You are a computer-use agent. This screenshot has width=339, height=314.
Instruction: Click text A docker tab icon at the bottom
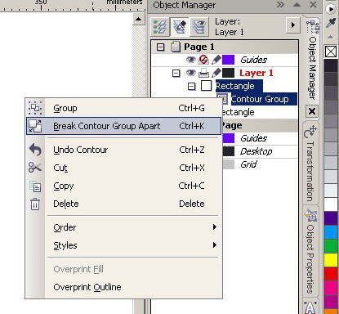(x=310, y=307)
